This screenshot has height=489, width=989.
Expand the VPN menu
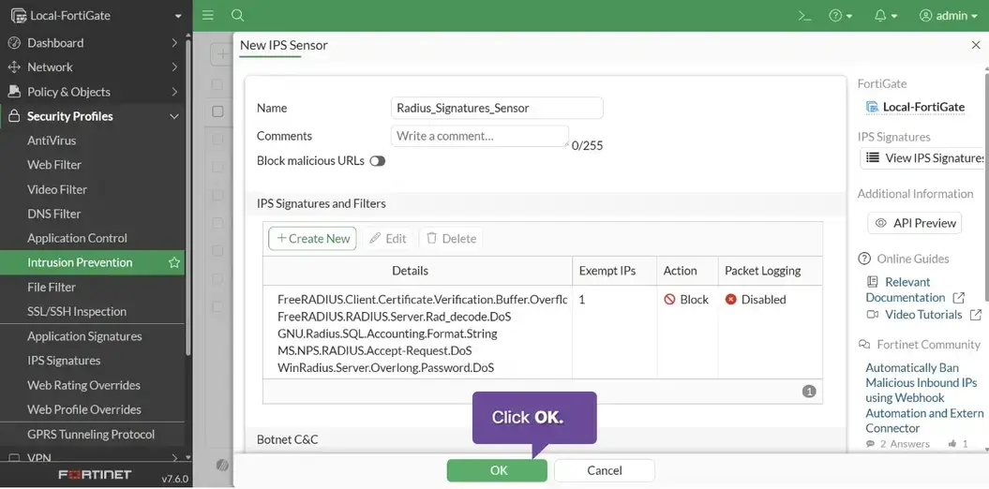[93, 457]
